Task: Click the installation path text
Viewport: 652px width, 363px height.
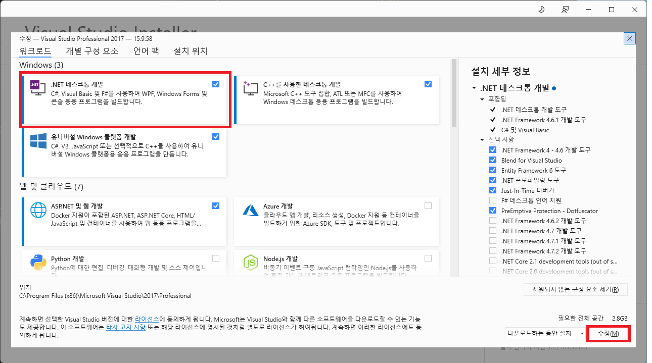Action: (105, 296)
